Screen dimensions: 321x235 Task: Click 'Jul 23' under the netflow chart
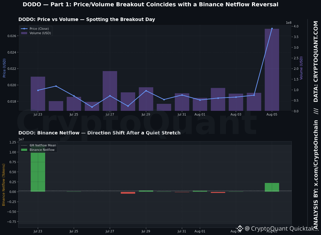[x=38, y=231]
